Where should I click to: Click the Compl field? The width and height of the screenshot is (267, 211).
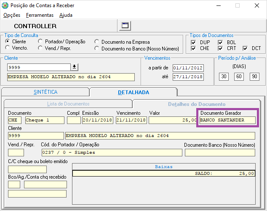(74, 120)
